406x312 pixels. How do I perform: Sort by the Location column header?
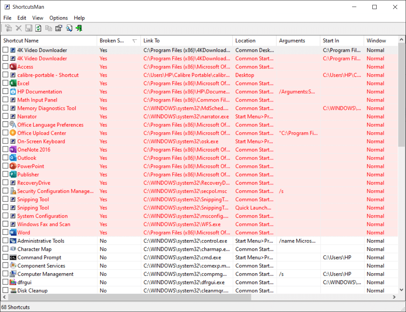(254, 40)
